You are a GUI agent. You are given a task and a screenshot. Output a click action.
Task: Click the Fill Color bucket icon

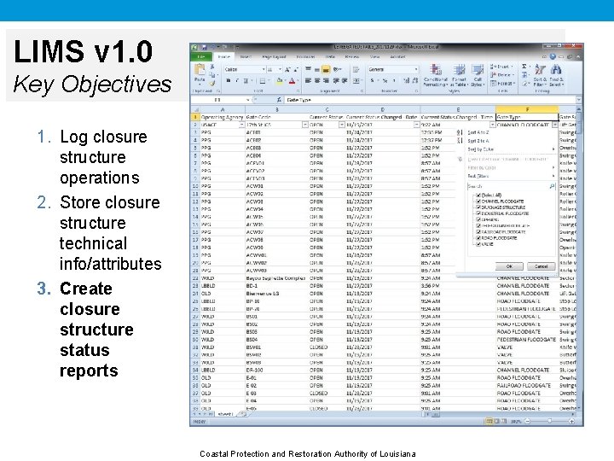[x=280, y=81]
